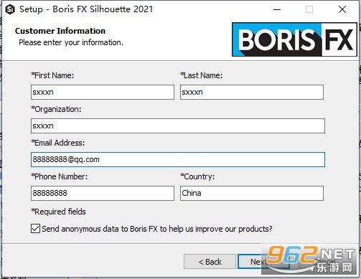Click the *Country: label

(x=197, y=176)
